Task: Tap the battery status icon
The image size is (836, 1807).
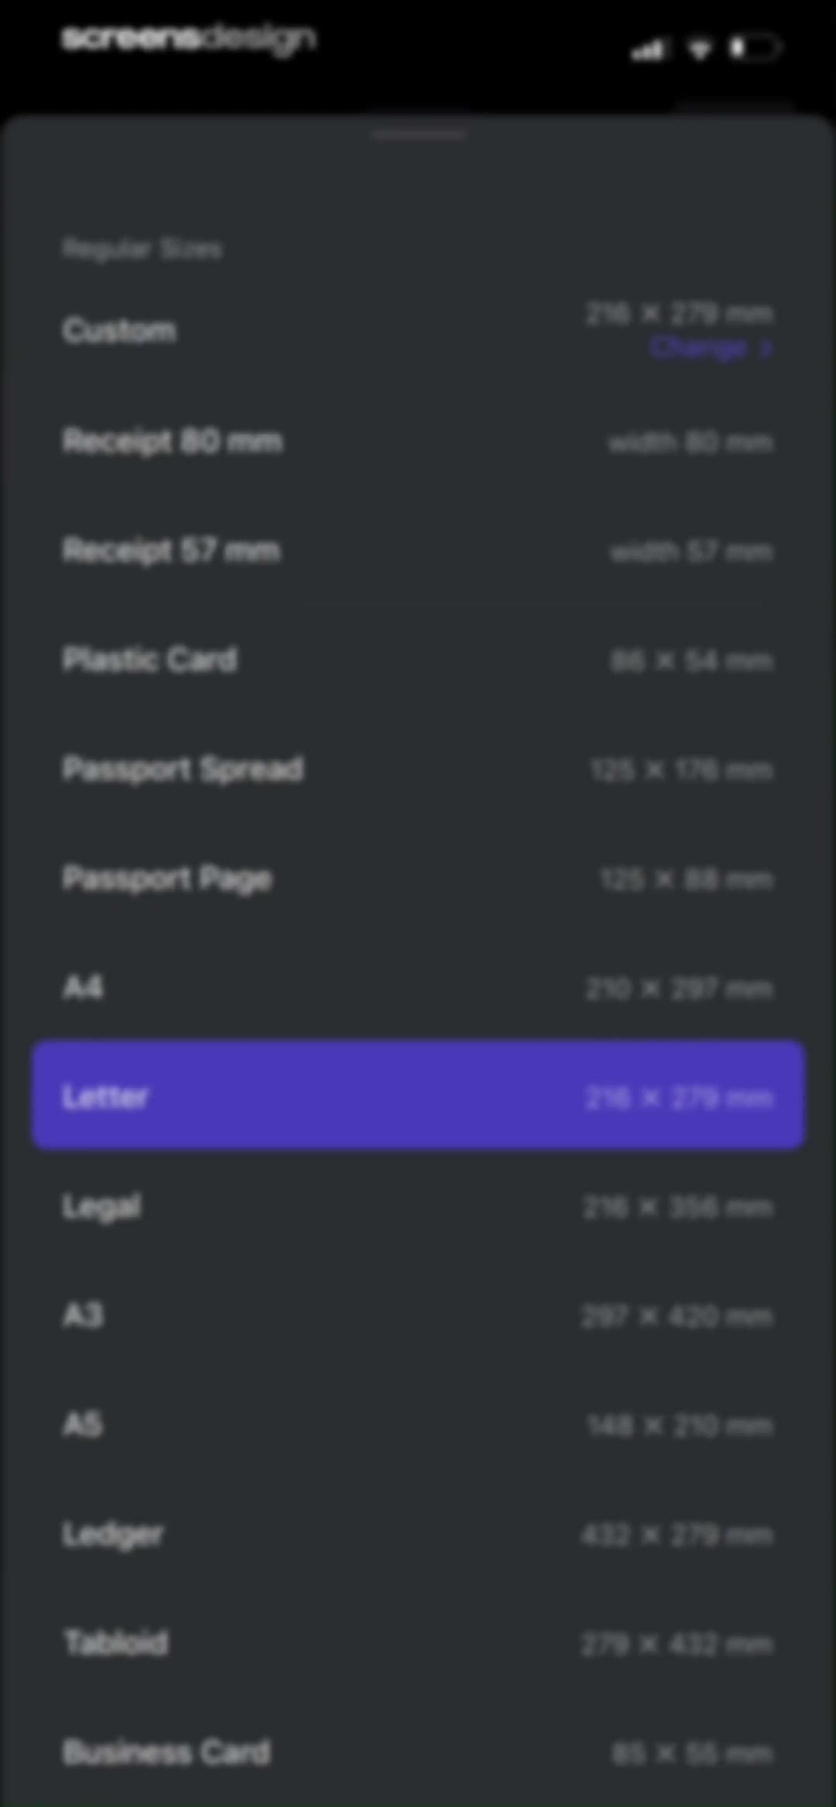Action: click(755, 48)
